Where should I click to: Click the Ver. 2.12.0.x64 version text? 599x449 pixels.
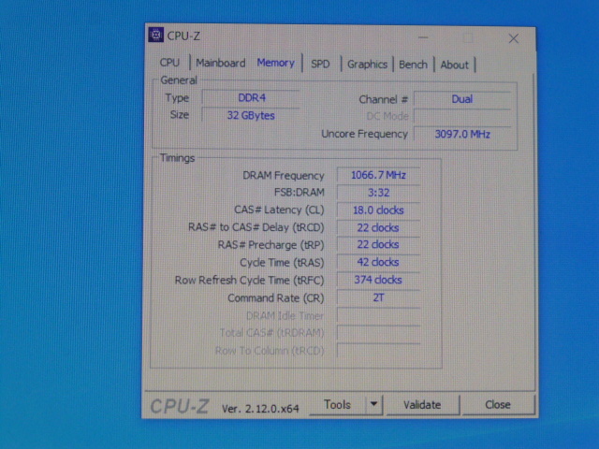pyautogui.click(x=260, y=409)
